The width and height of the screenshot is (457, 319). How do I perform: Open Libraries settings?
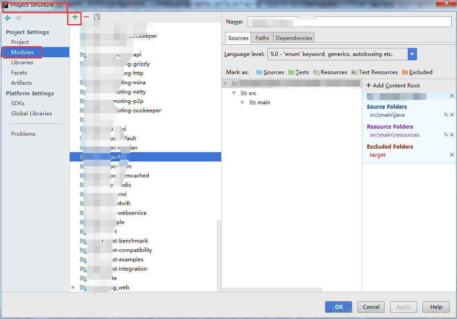point(22,63)
